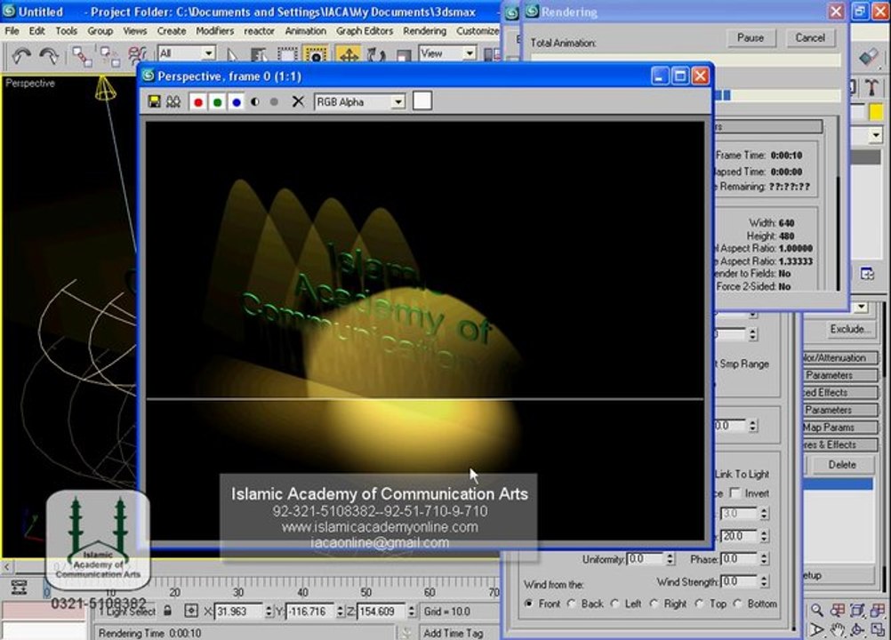Open the View reference coordinate dropdown

click(x=447, y=53)
